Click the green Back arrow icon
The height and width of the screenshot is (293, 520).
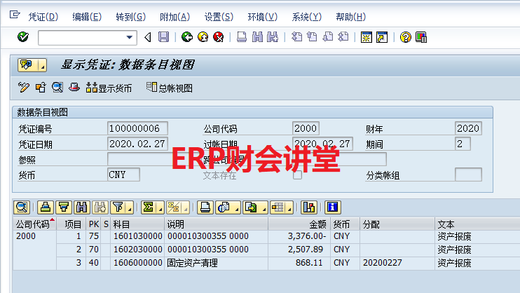coord(186,37)
